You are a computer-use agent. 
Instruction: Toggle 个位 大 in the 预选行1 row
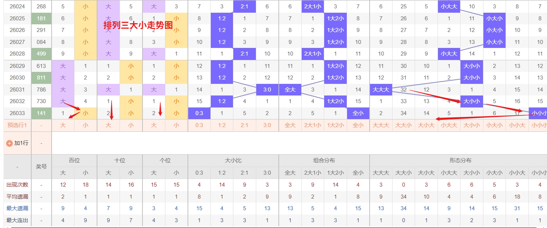(x=154, y=125)
